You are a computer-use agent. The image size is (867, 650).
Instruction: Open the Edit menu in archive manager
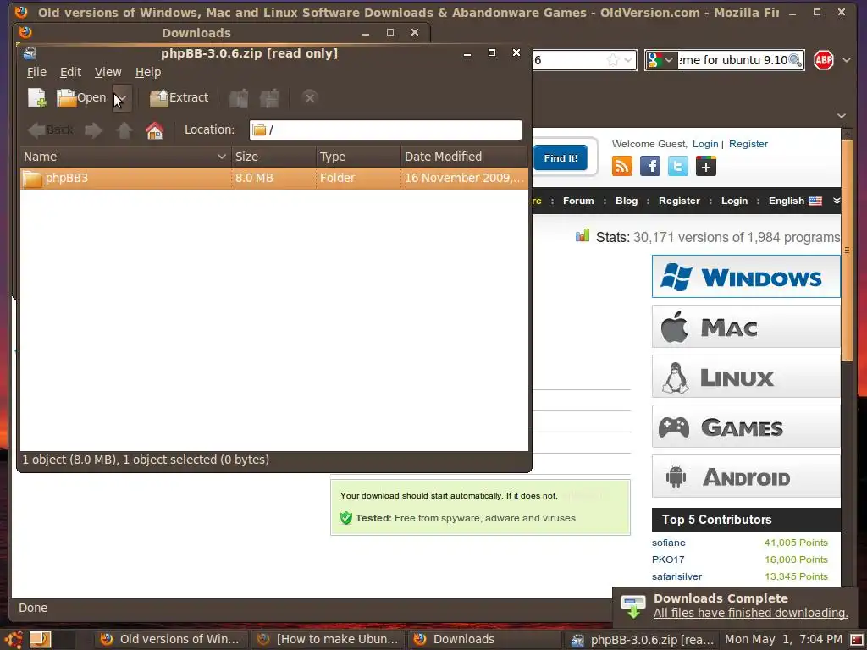(x=70, y=72)
